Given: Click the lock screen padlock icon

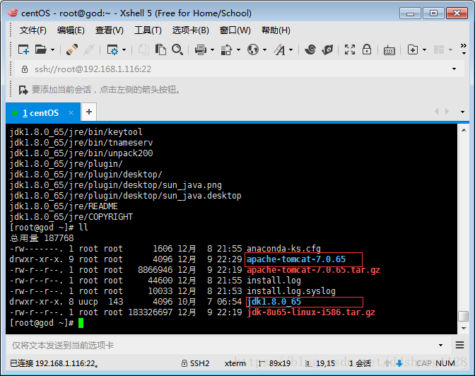Looking at the screenshot, I should tap(367, 49).
